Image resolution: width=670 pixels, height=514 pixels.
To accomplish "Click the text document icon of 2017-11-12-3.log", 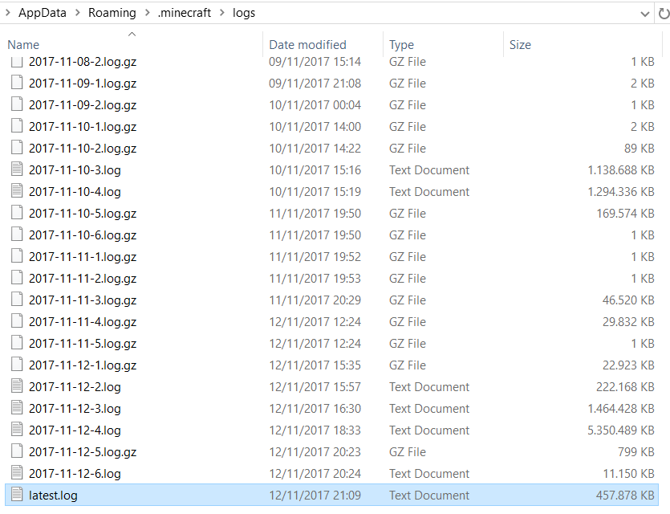I will (17, 407).
